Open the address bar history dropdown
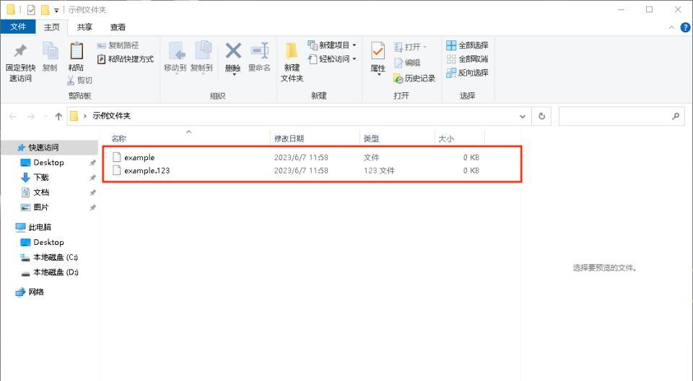Screen dimensions: 693x381 (523, 117)
